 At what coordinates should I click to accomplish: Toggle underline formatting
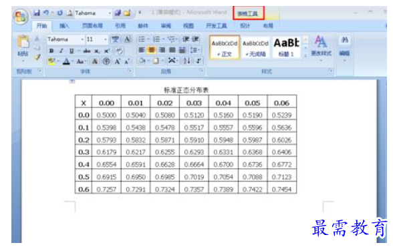click(x=72, y=51)
